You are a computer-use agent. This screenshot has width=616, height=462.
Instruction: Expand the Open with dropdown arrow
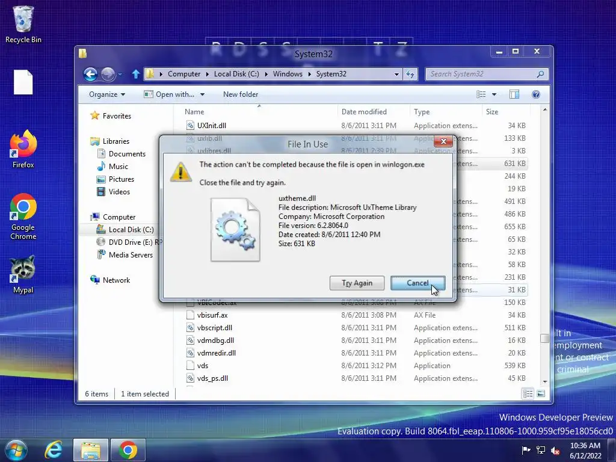(x=202, y=94)
